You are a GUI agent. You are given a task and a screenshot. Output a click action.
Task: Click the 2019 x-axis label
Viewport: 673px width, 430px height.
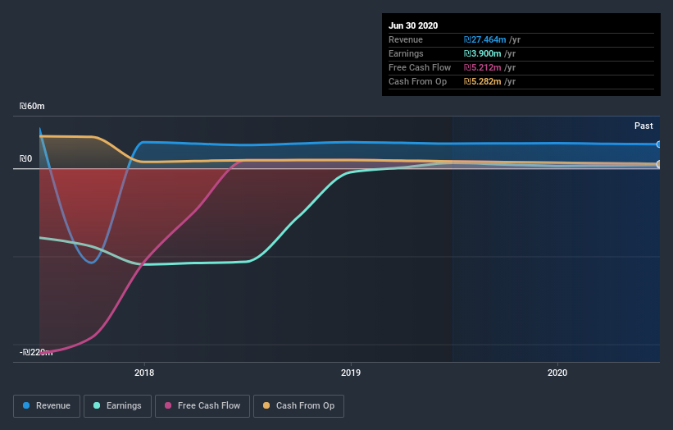351,373
